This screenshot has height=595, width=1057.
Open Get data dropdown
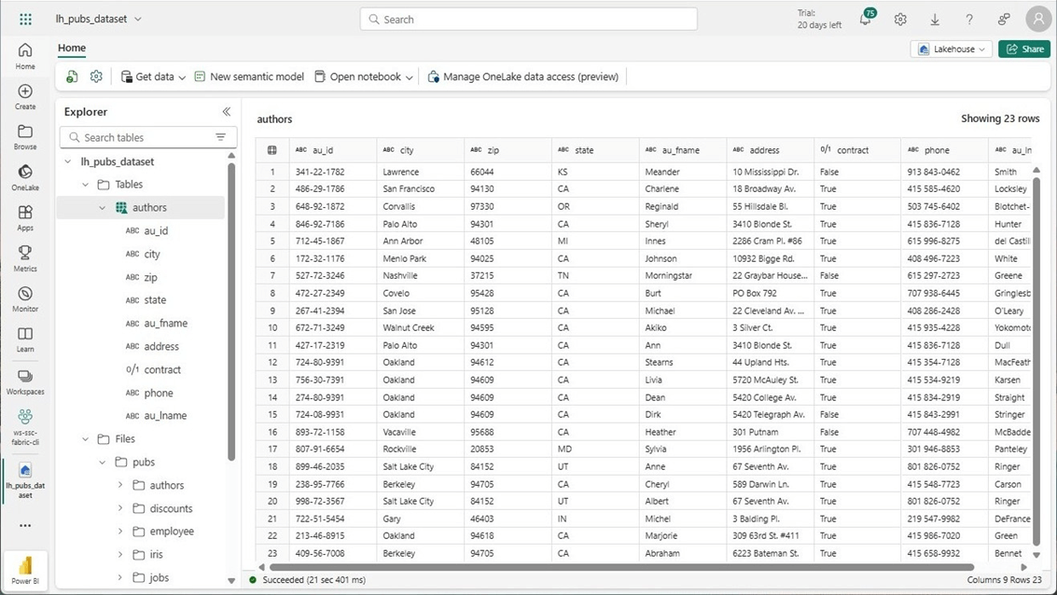pos(153,76)
